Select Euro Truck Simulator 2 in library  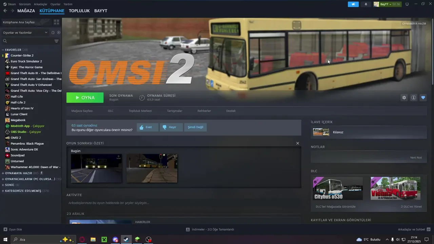click(26, 61)
